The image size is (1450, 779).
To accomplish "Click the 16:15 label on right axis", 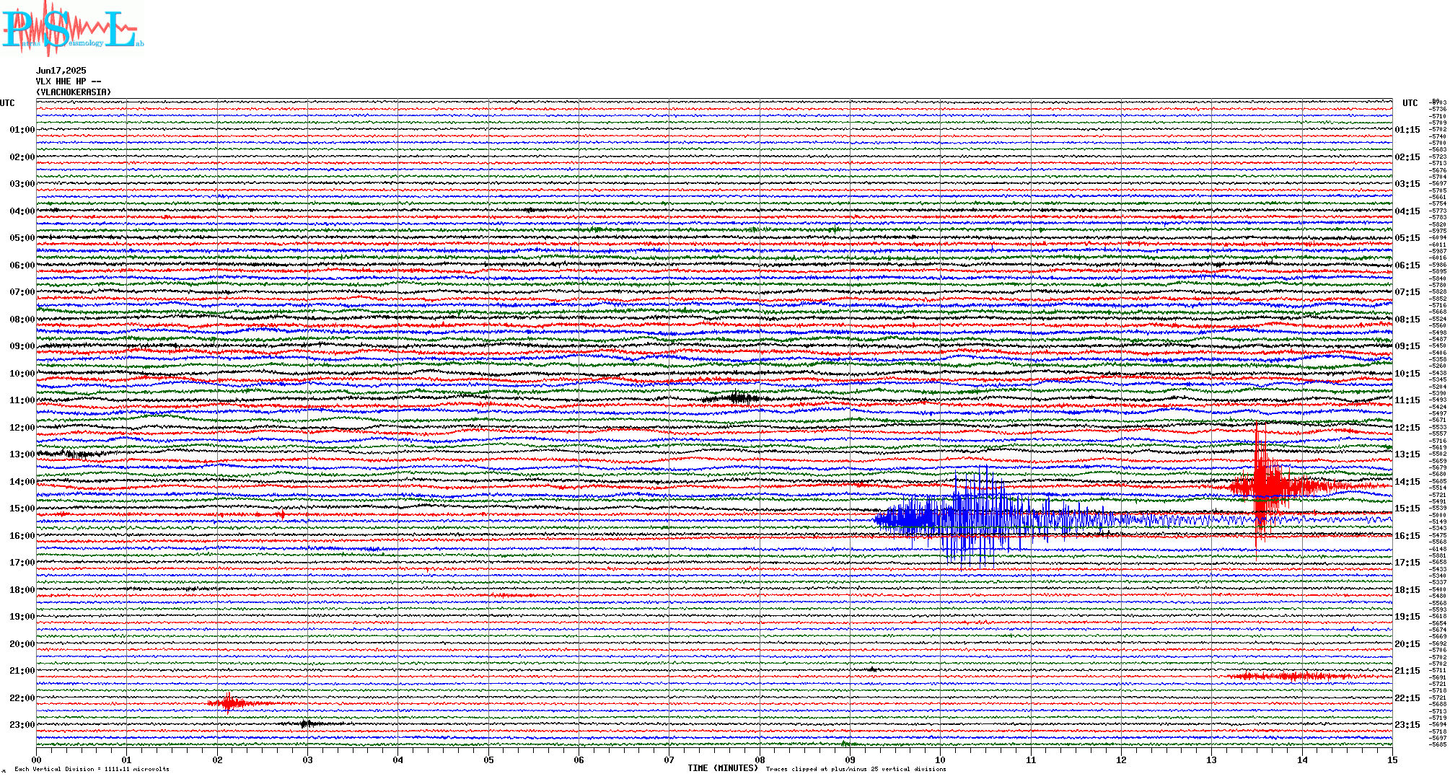I will [x=1407, y=536].
